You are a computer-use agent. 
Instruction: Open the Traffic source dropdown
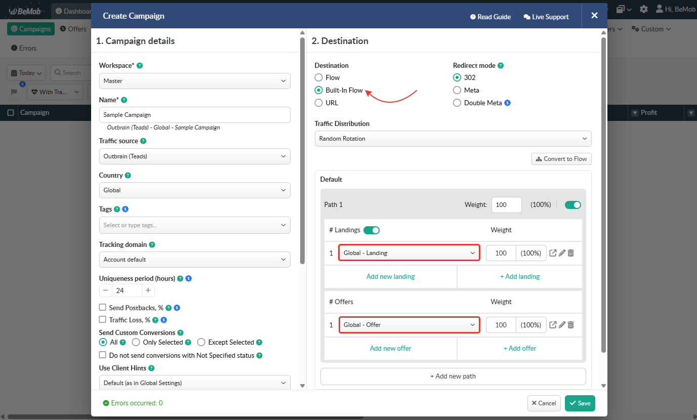pos(194,156)
